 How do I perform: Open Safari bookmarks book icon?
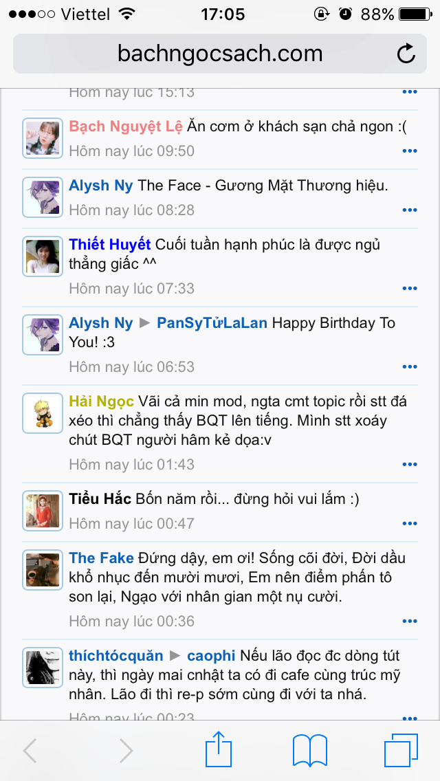pos(309,749)
